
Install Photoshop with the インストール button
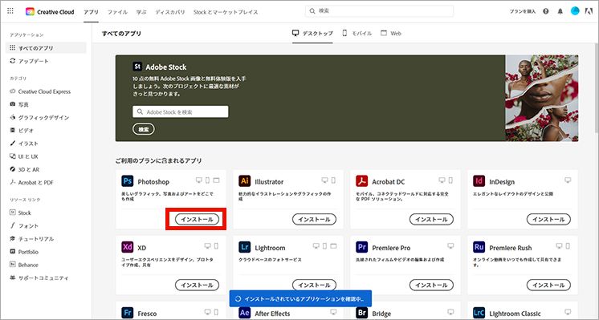(197, 219)
